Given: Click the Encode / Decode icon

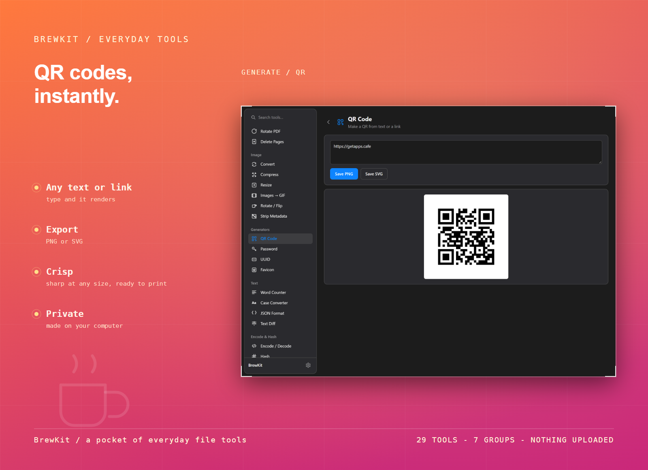Looking at the screenshot, I should [254, 346].
